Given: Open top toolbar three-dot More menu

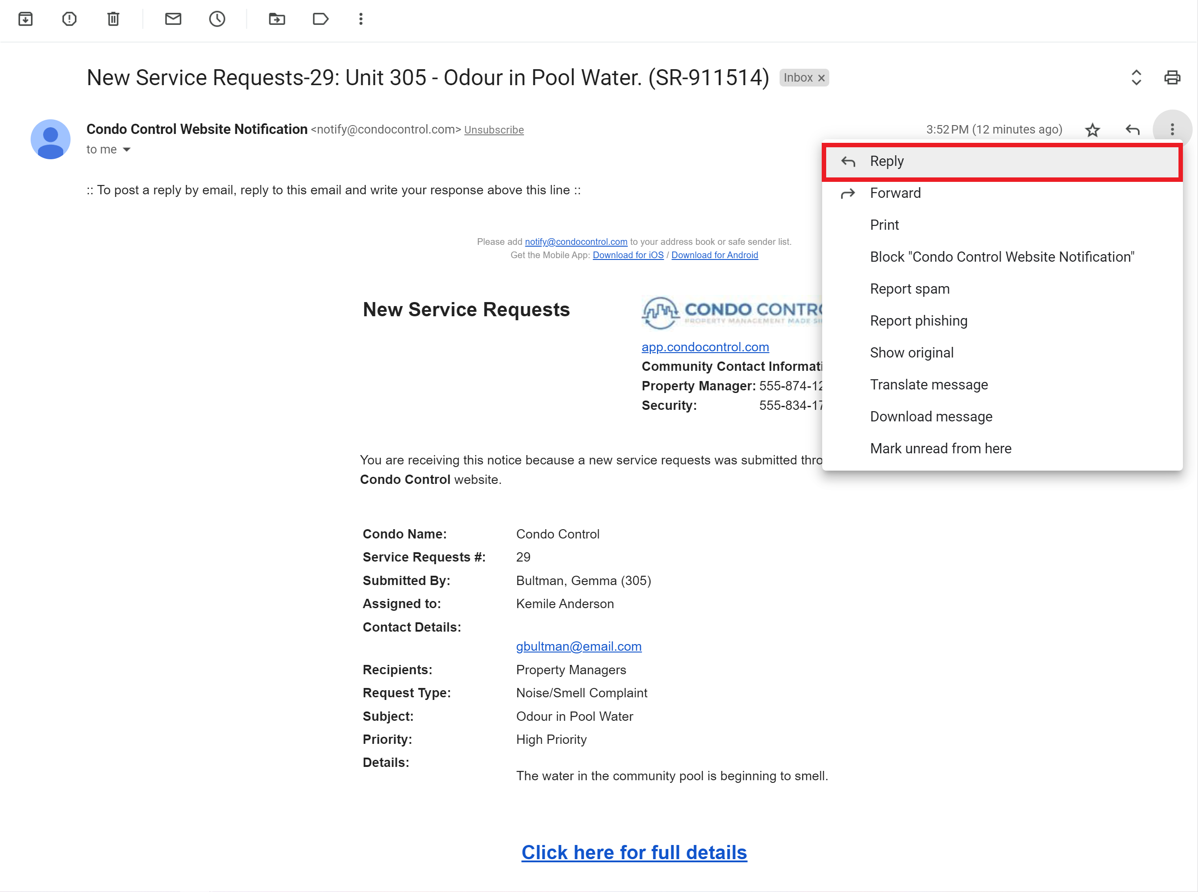Looking at the screenshot, I should coord(361,19).
